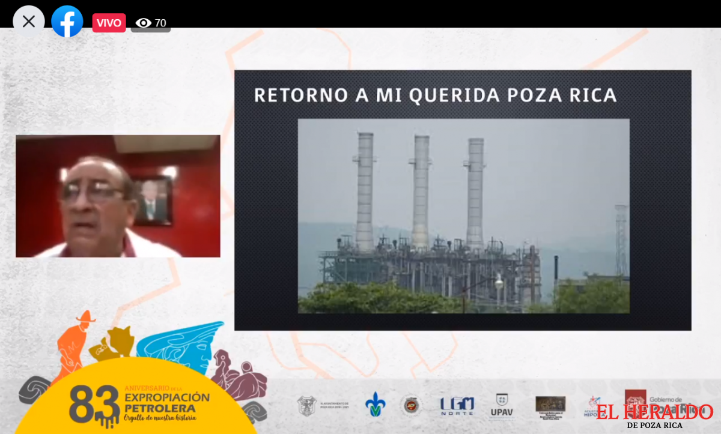Click the Facebook logo icon

coord(67,22)
